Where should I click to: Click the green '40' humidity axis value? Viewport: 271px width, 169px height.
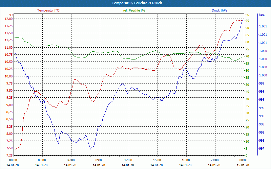point(247,99)
